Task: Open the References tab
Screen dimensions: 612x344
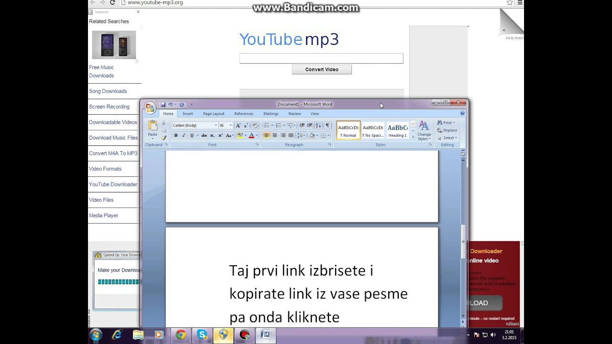Action: click(x=244, y=114)
